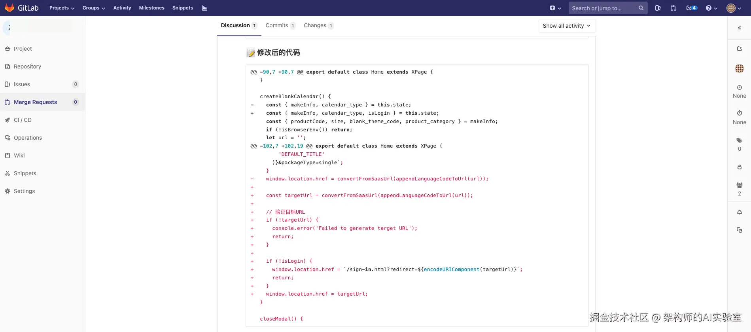Click the closeModal() line in the diff
This screenshot has width=751, height=332.
(x=281, y=319)
